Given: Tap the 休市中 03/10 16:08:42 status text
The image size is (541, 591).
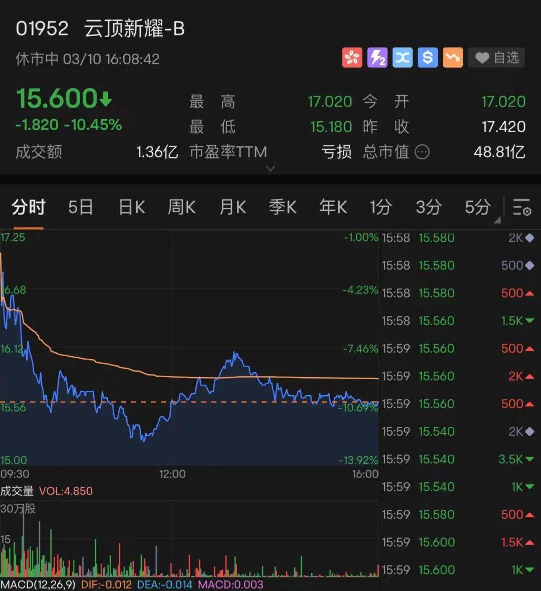Looking at the screenshot, I should coord(88,59).
